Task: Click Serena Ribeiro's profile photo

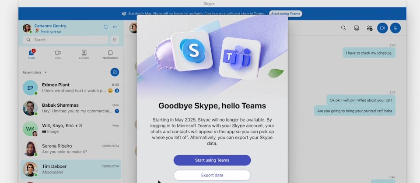Action: click(30, 149)
